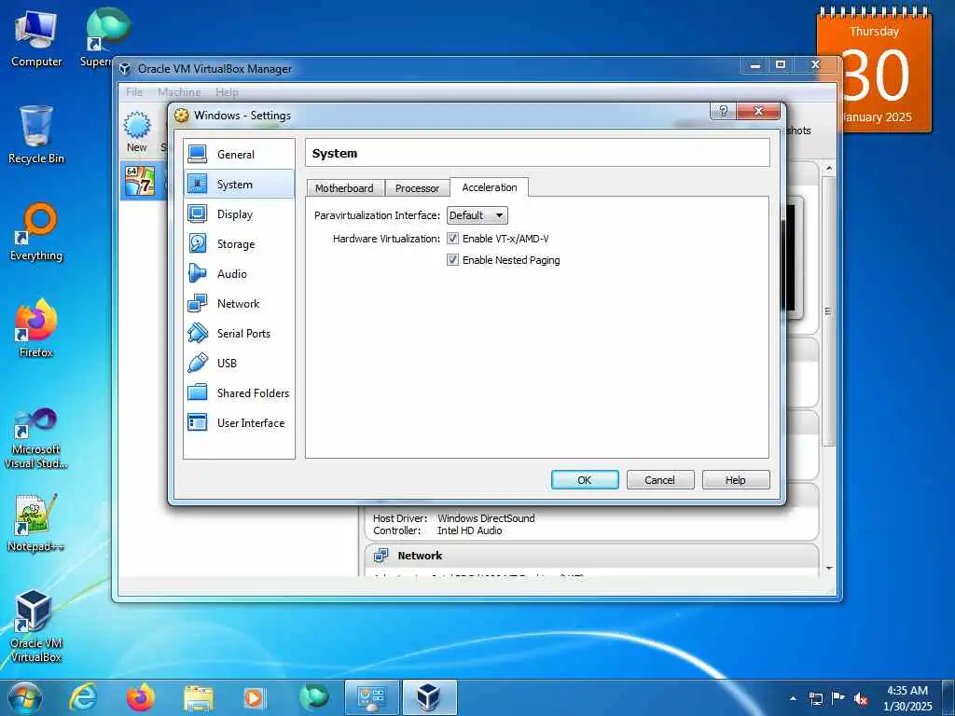Select the Recycle Bin desktop icon

tap(36, 134)
